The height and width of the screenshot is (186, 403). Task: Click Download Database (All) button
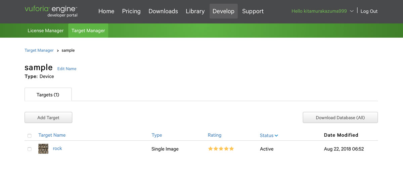pyautogui.click(x=340, y=118)
